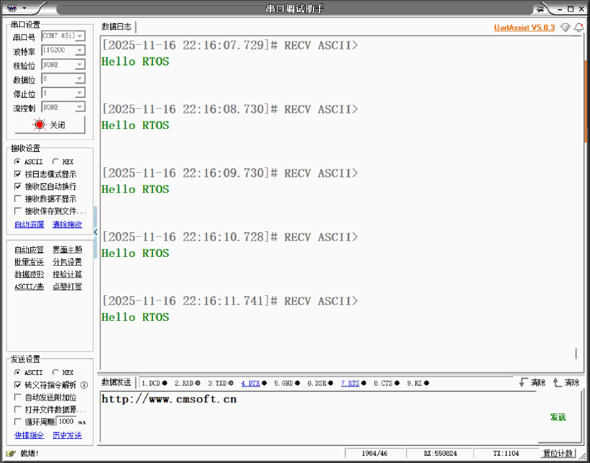Click the send text box with http://www.cmsoft.cn
This screenshot has height=463, width=590.
tap(318, 417)
